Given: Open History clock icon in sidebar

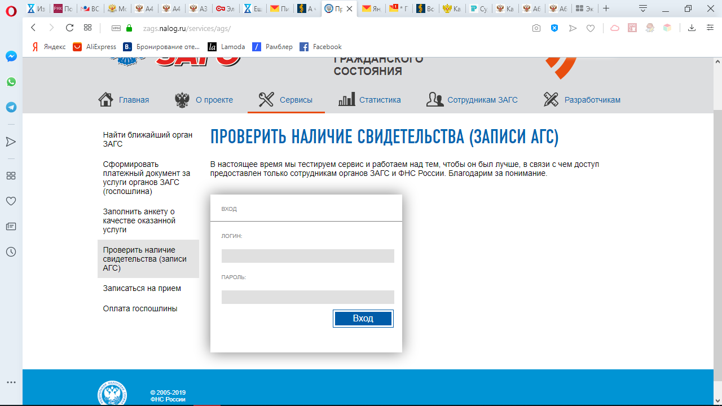Looking at the screenshot, I should coord(11,252).
